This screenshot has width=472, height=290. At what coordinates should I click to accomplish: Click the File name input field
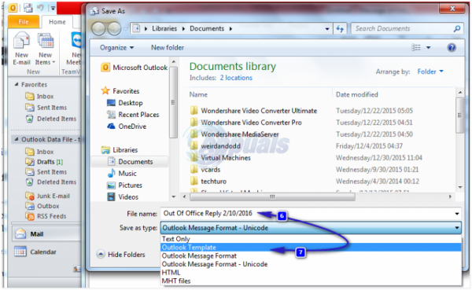coord(307,214)
